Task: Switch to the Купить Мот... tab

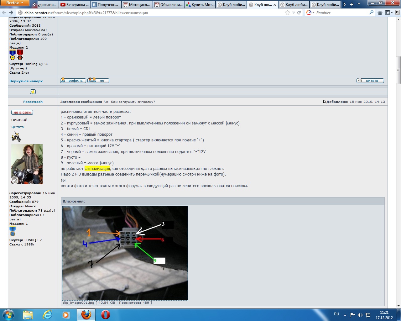Action: pyautogui.click(x=200, y=5)
